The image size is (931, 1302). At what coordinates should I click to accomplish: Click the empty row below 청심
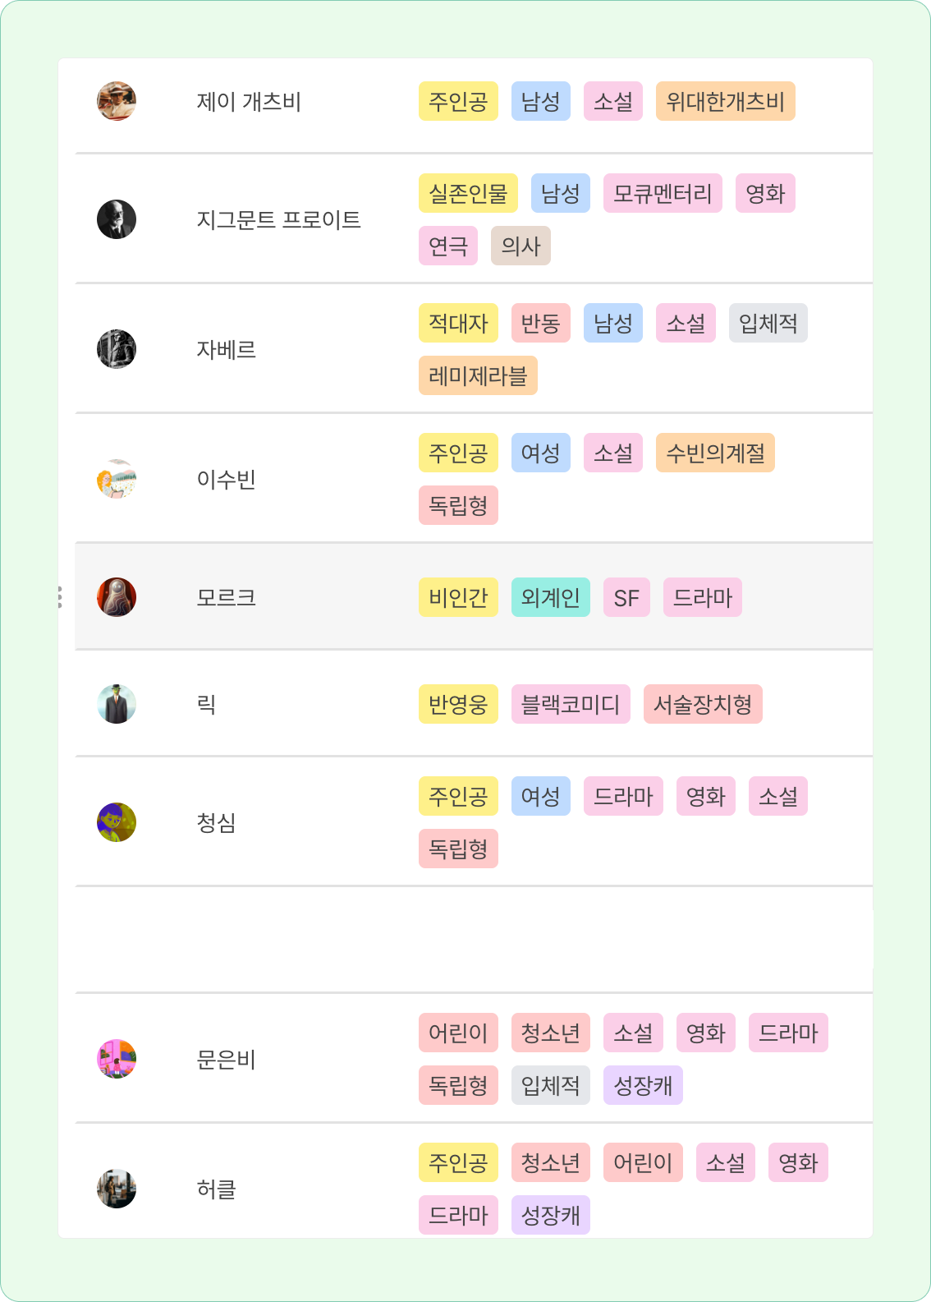(474, 940)
